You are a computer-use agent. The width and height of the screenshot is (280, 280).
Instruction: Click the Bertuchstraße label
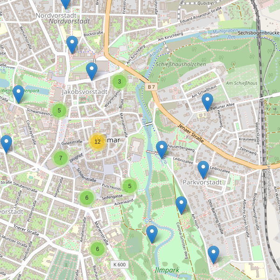point(26,38)
